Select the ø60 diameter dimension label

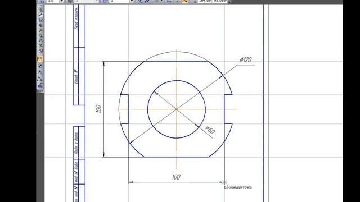point(210,130)
